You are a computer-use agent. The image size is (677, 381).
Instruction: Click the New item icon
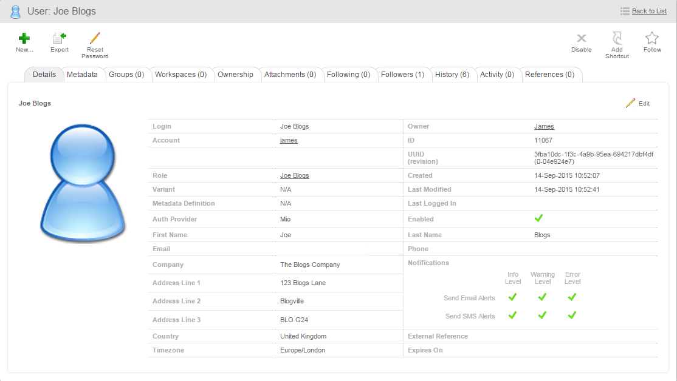[x=24, y=39]
